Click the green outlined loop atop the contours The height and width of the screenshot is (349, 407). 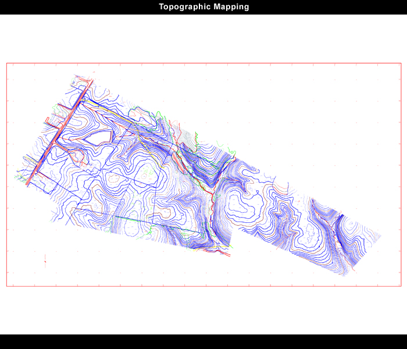click(140, 116)
